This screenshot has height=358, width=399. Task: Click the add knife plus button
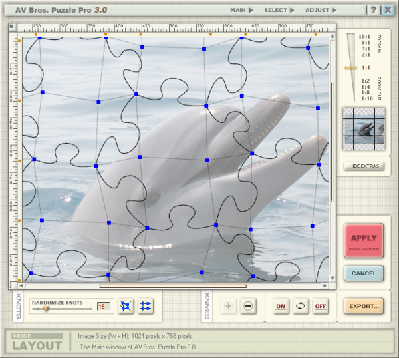point(229,306)
